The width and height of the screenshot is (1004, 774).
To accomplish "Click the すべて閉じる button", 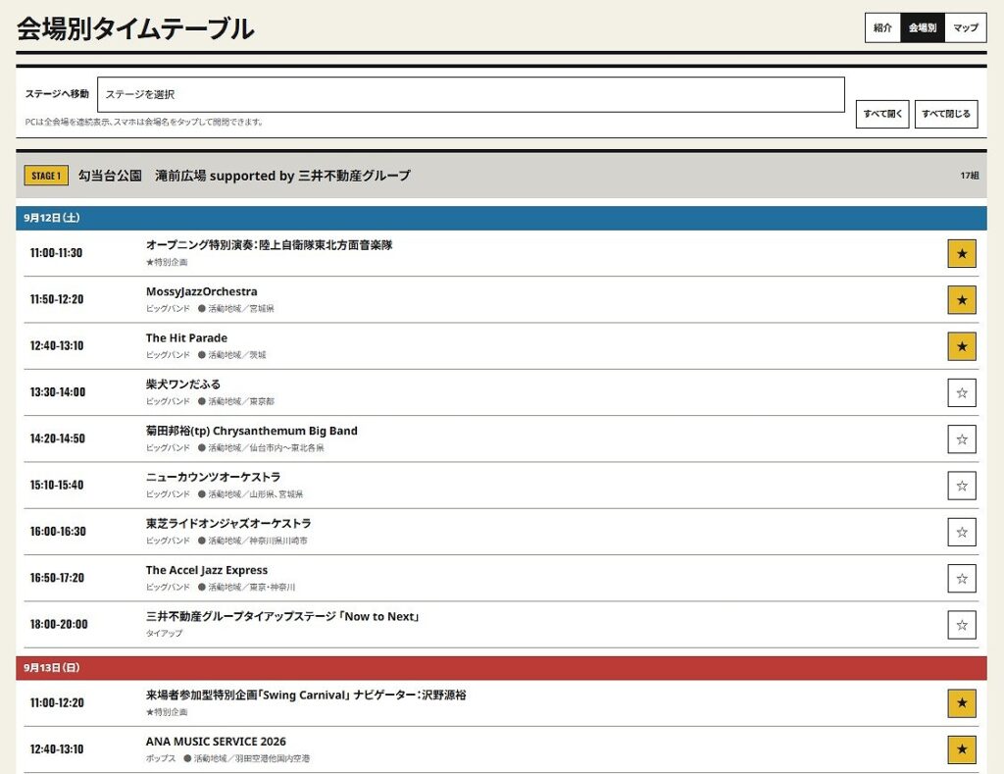I will pyautogui.click(x=946, y=114).
